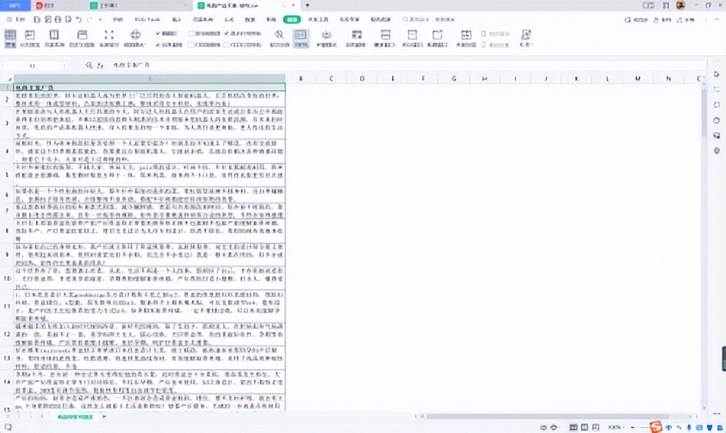
Task: Enable Show Gridlines checkbox
Action: (x=191, y=33)
